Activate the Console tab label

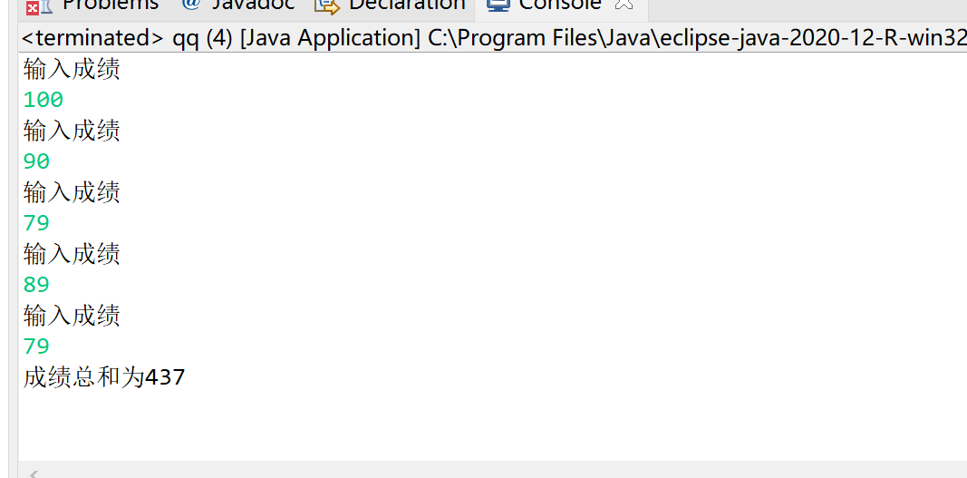[559, 5]
